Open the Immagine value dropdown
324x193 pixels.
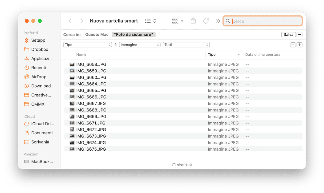(x=140, y=45)
